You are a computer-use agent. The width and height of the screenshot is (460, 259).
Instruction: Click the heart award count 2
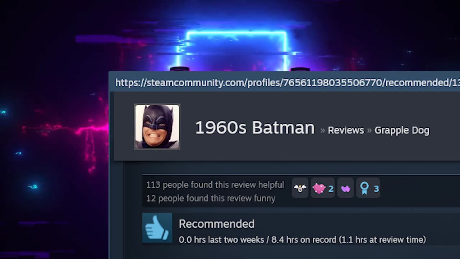click(331, 188)
